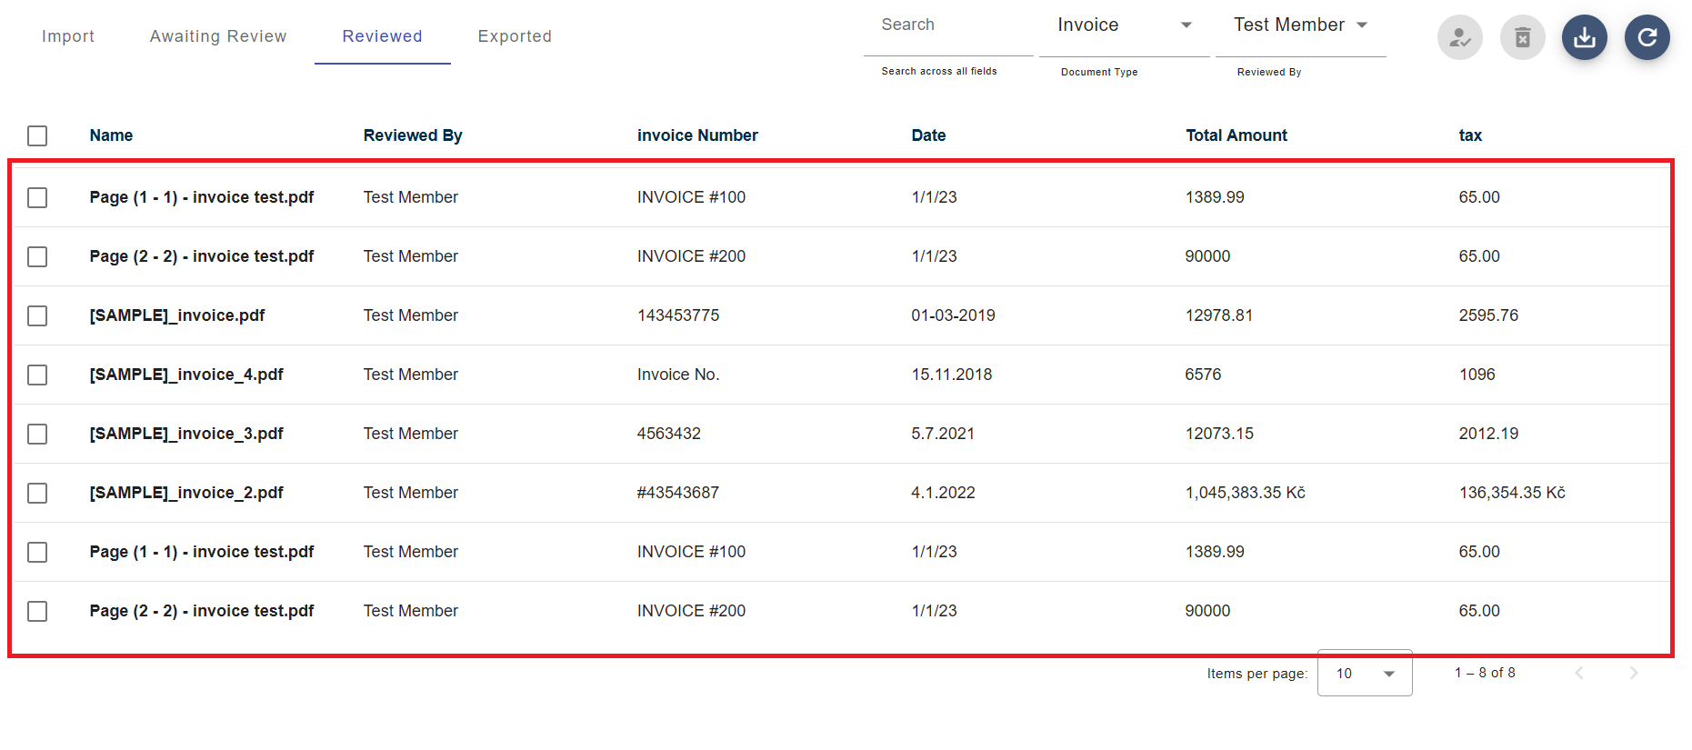Click the Total Amount column header

[x=1236, y=135]
